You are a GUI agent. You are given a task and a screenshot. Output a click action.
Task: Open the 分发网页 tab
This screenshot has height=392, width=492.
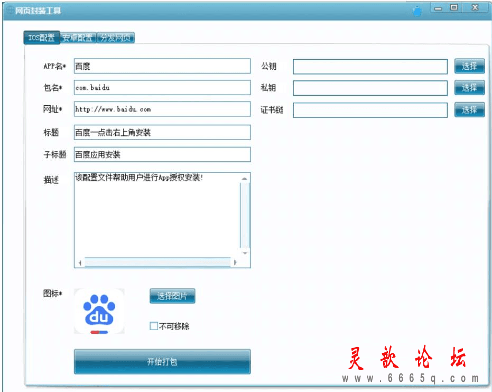pyautogui.click(x=115, y=38)
